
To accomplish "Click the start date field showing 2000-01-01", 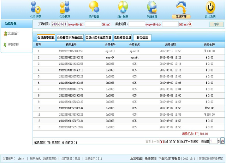I will [59, 24].
